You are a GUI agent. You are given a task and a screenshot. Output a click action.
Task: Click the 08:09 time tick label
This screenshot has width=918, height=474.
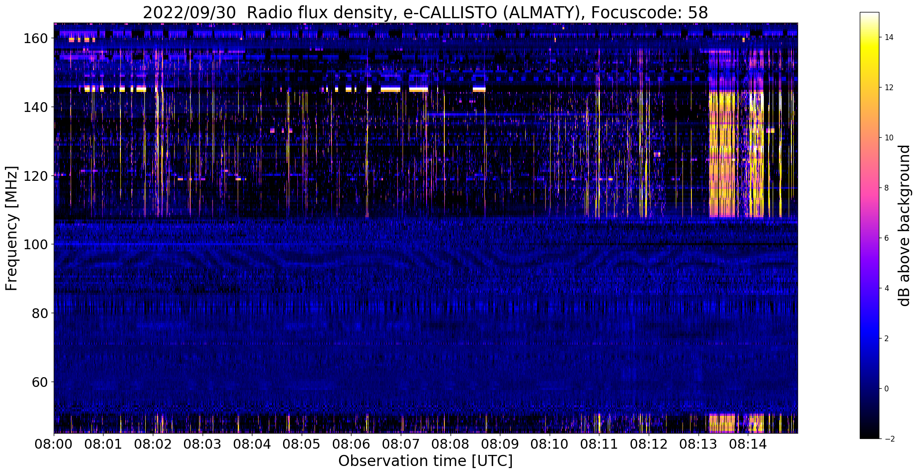[x=500, y=443]
